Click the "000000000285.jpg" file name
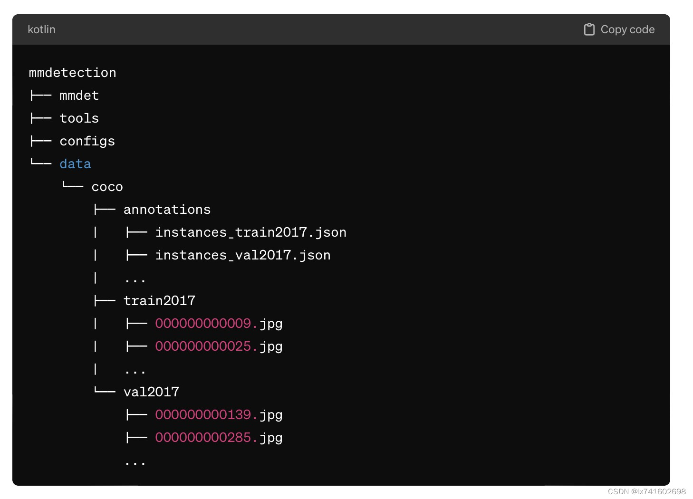This screenshot has height=499, width=693. click(x=219, y=438)
